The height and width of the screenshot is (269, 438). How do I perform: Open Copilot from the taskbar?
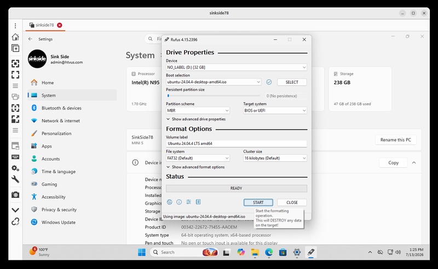241,252
